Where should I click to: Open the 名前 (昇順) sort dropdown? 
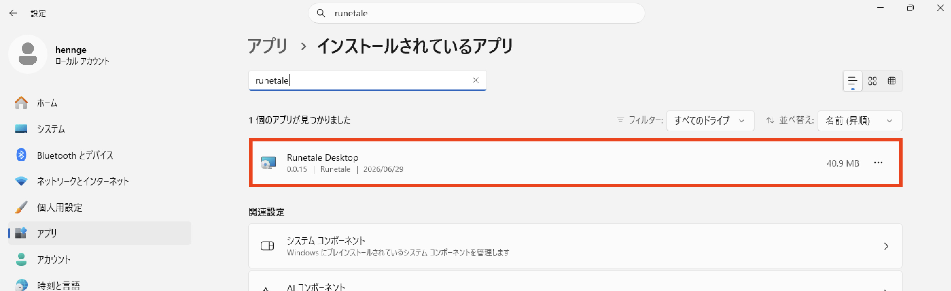pyautogui.click(x=859, y=121)
